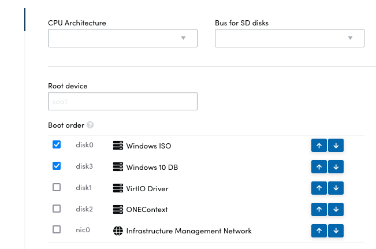
Task: Check the nic0 network boot checkbox
Action: [57, 230]
